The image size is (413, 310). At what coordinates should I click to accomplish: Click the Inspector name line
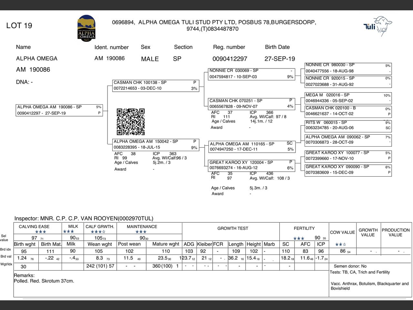coord(84,219)
